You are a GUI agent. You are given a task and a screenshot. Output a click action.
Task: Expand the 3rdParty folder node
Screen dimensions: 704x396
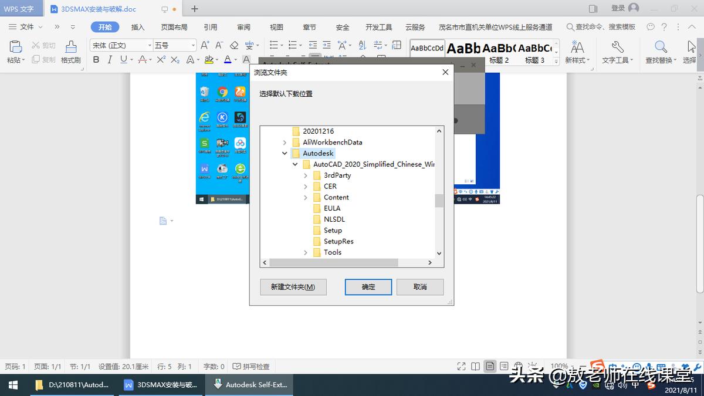click(304, 175)
